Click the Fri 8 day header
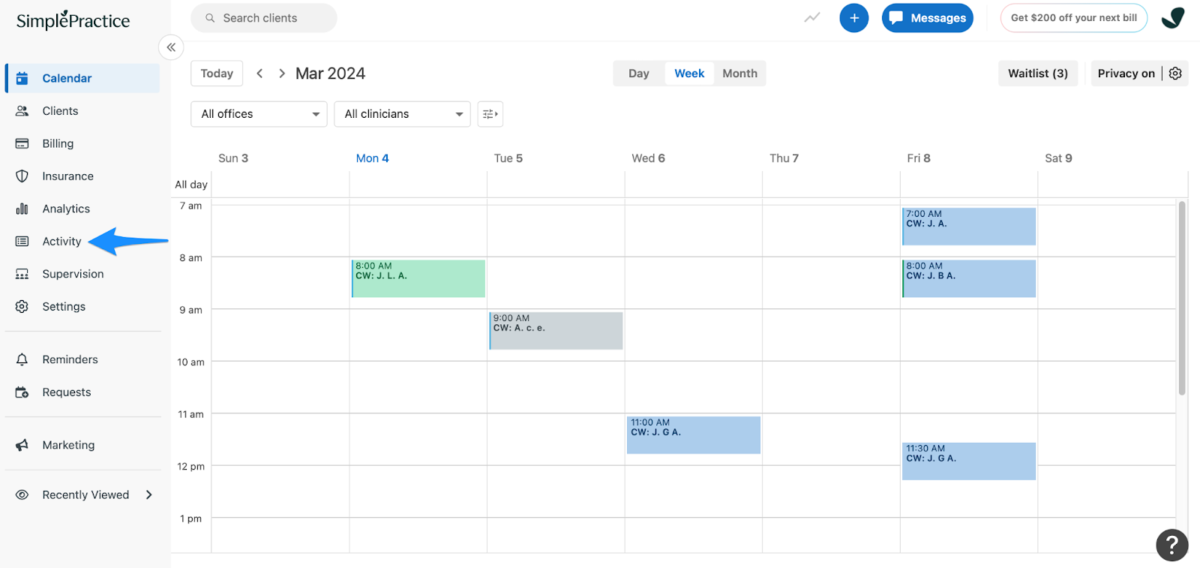Image resolution: width=1200 pixels, height=568 pixels. click(919, 158)
